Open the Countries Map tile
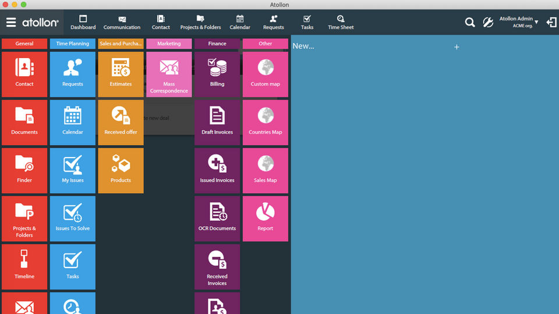 [266, 122]
